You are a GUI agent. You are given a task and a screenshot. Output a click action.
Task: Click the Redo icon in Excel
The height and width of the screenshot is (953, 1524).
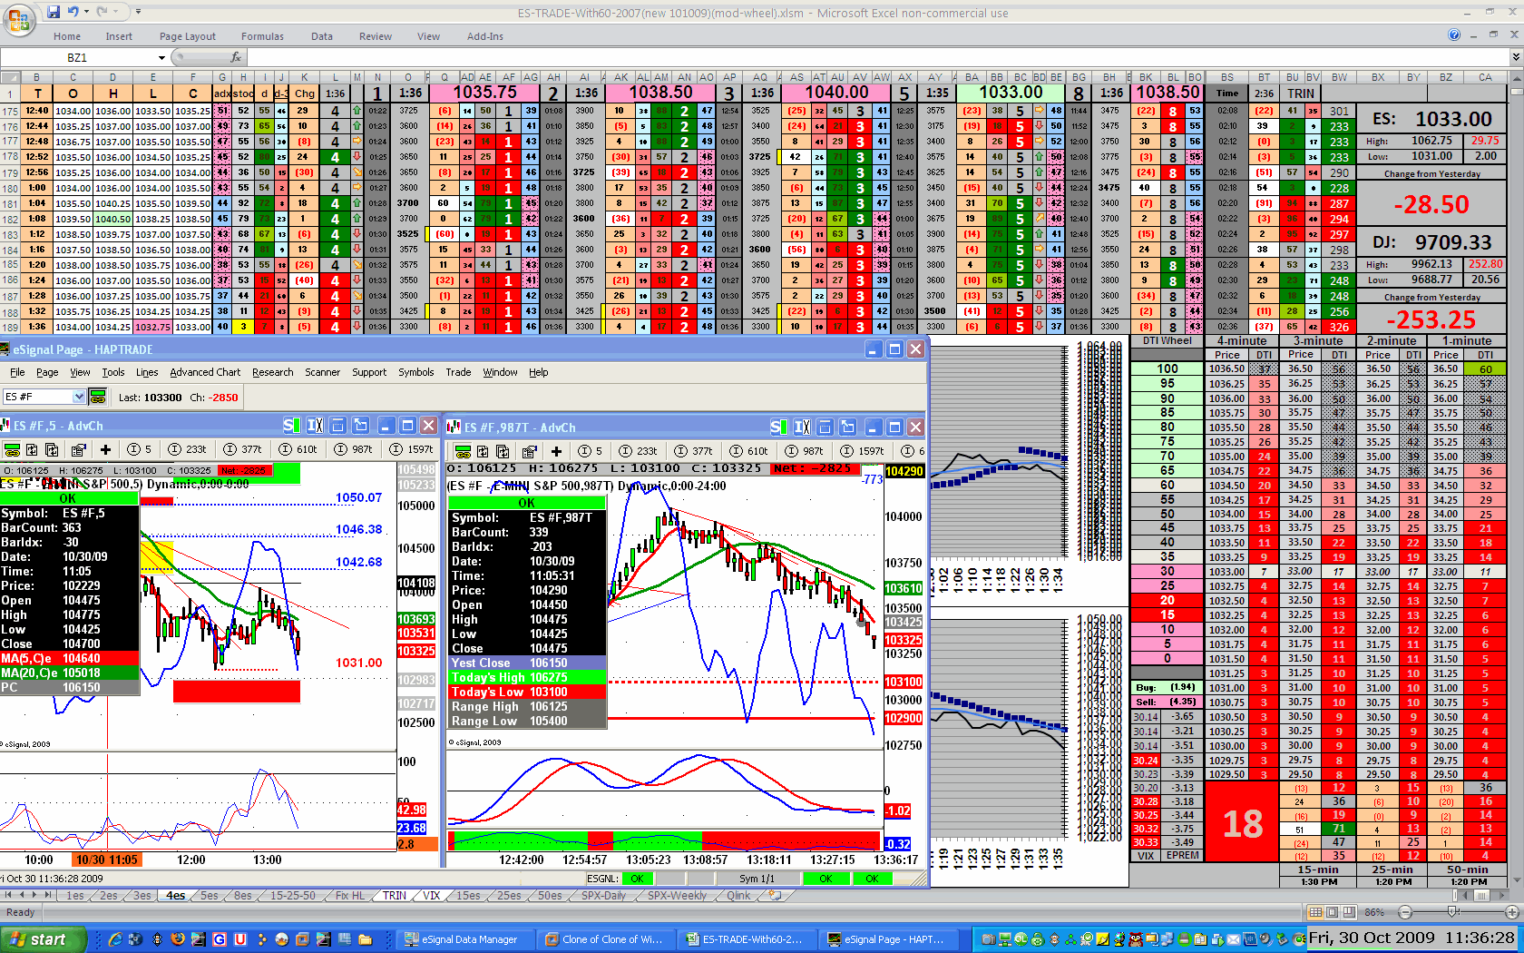[102, 12]
